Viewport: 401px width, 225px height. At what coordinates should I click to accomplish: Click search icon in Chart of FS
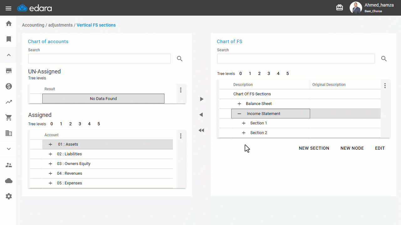coord(384,58)
